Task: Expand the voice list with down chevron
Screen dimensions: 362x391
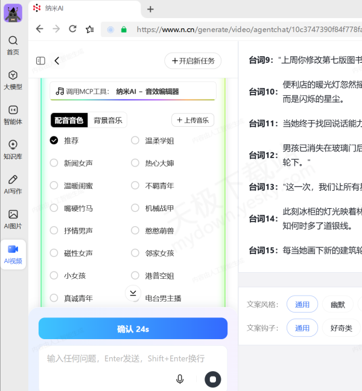Action: point(133,293)
